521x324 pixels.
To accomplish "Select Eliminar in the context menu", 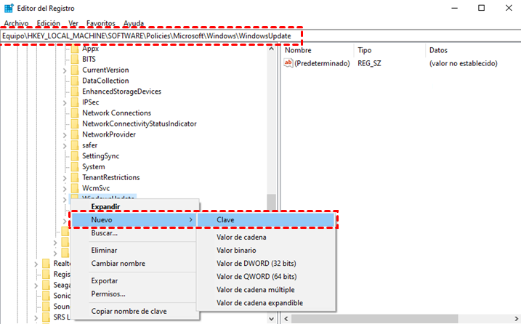I will click(105, 249).
